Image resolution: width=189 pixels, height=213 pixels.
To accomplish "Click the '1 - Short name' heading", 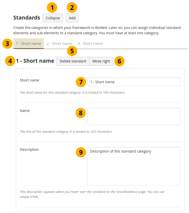I will pyautogui.click(x=35, y=61).
